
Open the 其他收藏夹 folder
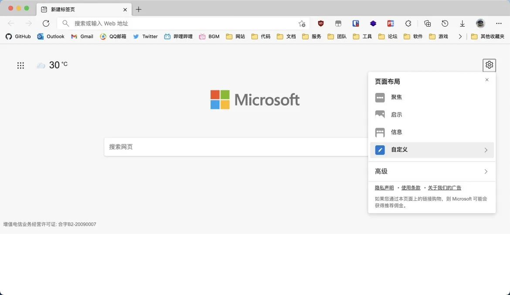[488, 37]
